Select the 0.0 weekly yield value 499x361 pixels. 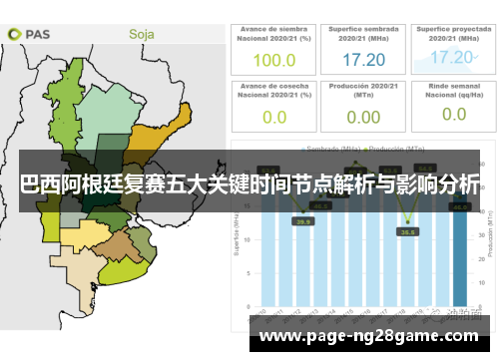tap(454, 115)
